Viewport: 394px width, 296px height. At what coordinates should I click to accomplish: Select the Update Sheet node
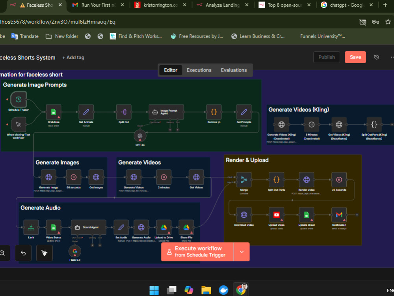tap(306, 215)
